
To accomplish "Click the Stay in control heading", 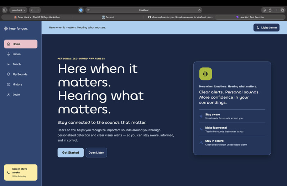I will [214, 141].
